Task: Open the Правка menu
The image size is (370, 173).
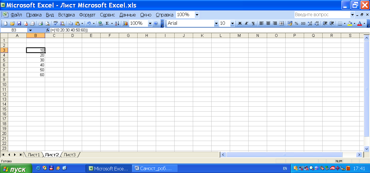Action: [34, 15]
